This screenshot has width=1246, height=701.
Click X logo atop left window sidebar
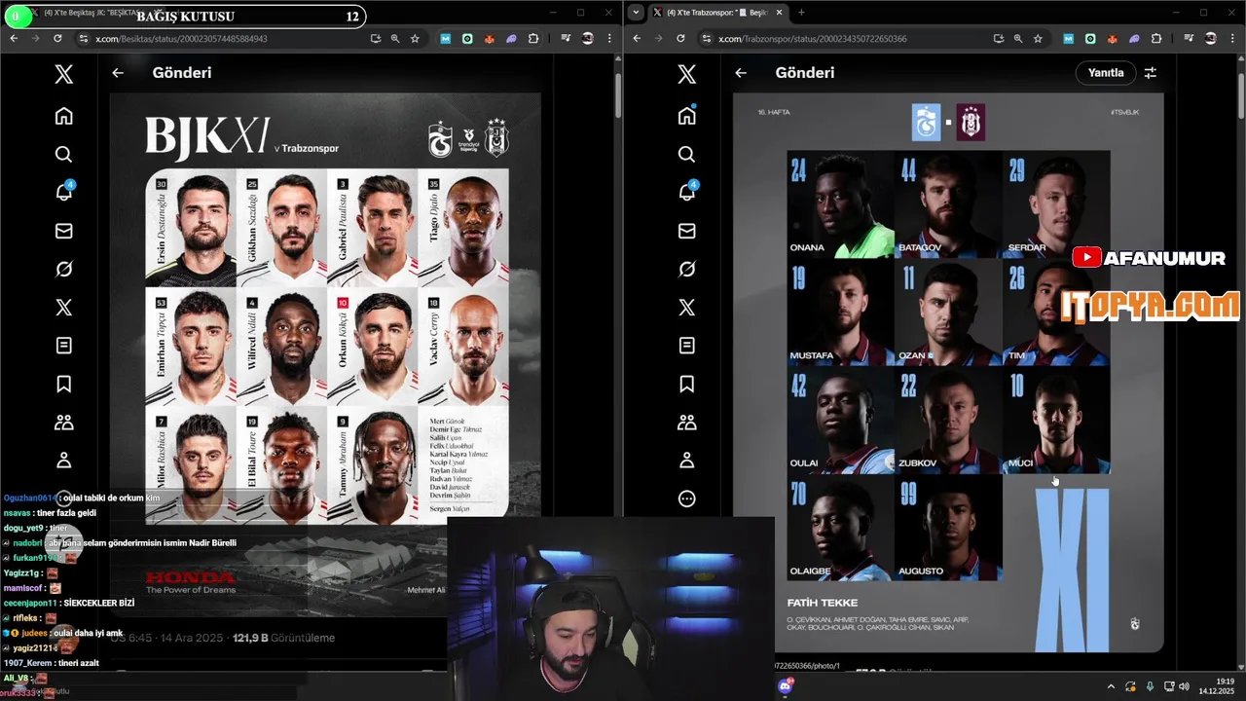[x=63, y=74]
